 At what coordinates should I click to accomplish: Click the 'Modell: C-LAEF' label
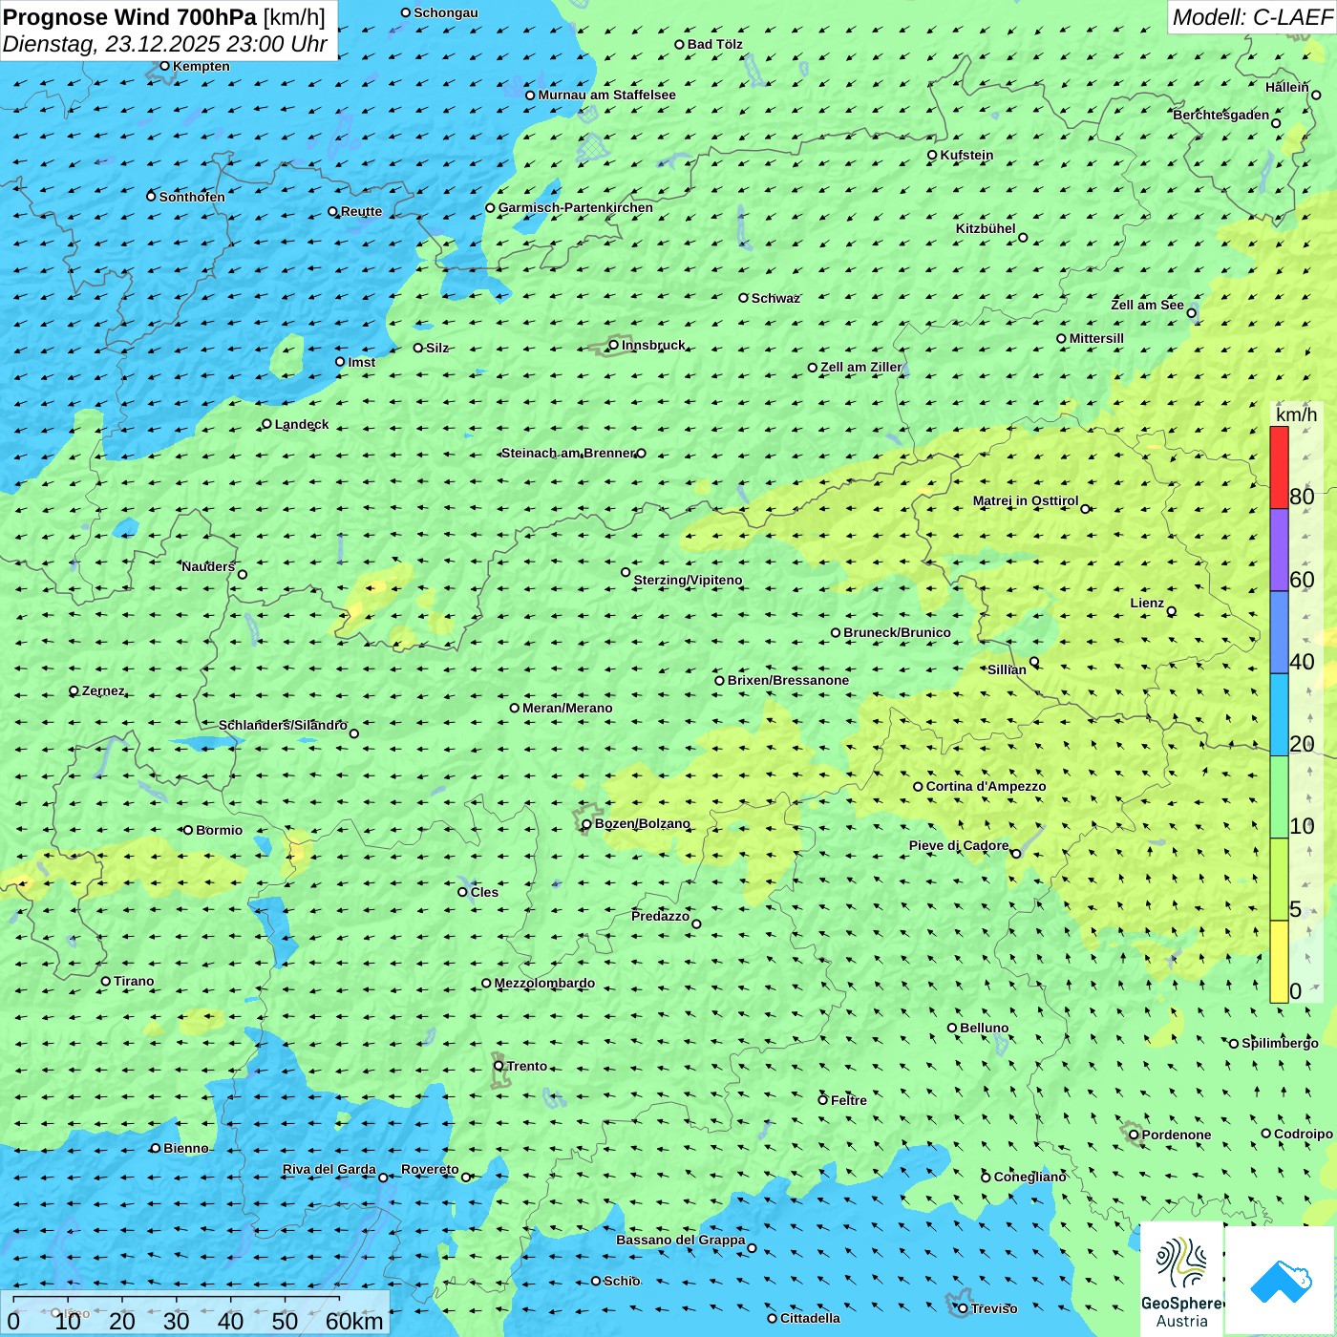point(1251,17)
